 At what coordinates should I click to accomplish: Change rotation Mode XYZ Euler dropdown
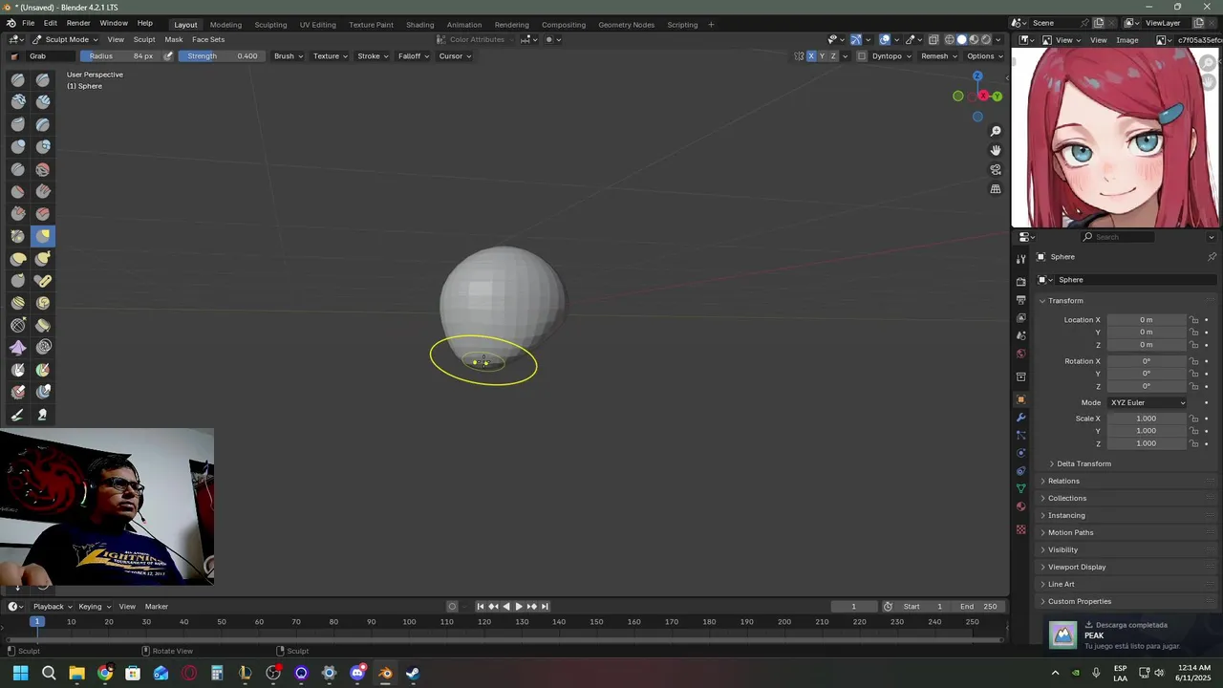pyautogui.click(x=1147, y=403)
